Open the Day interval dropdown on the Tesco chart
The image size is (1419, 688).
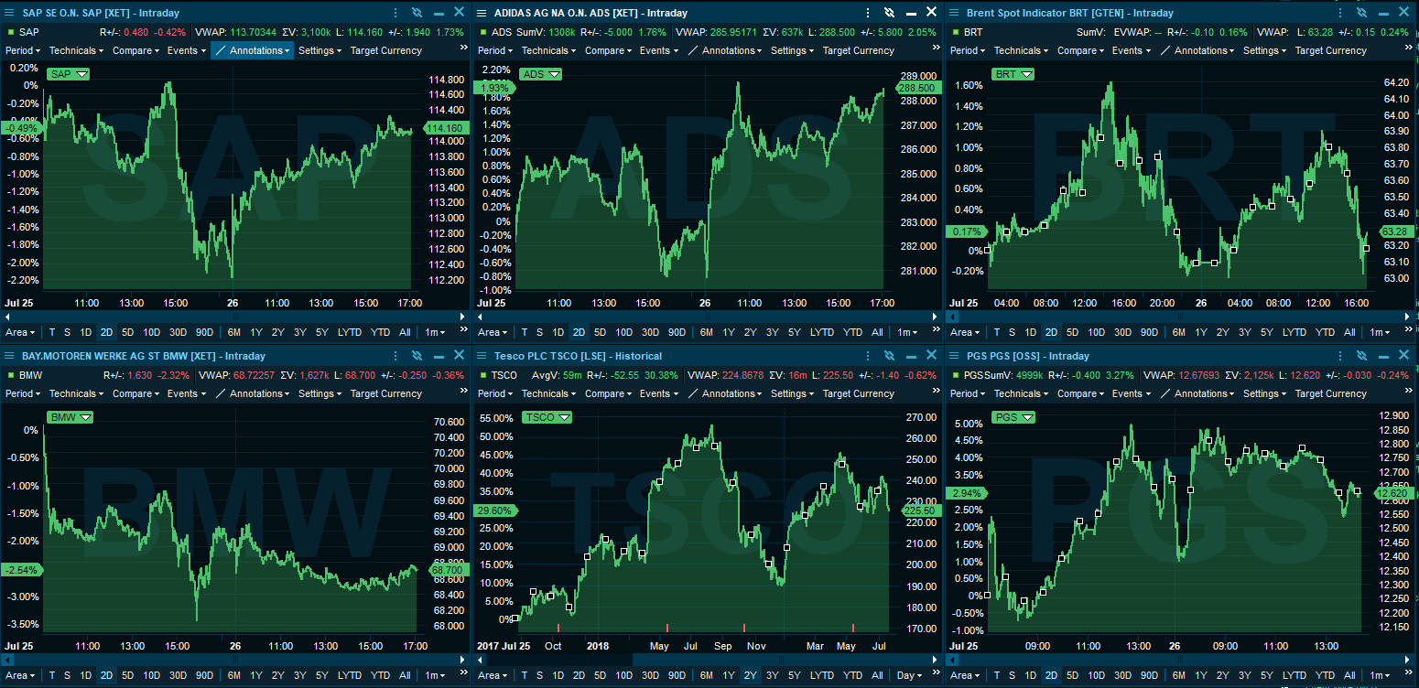point(909,675)
